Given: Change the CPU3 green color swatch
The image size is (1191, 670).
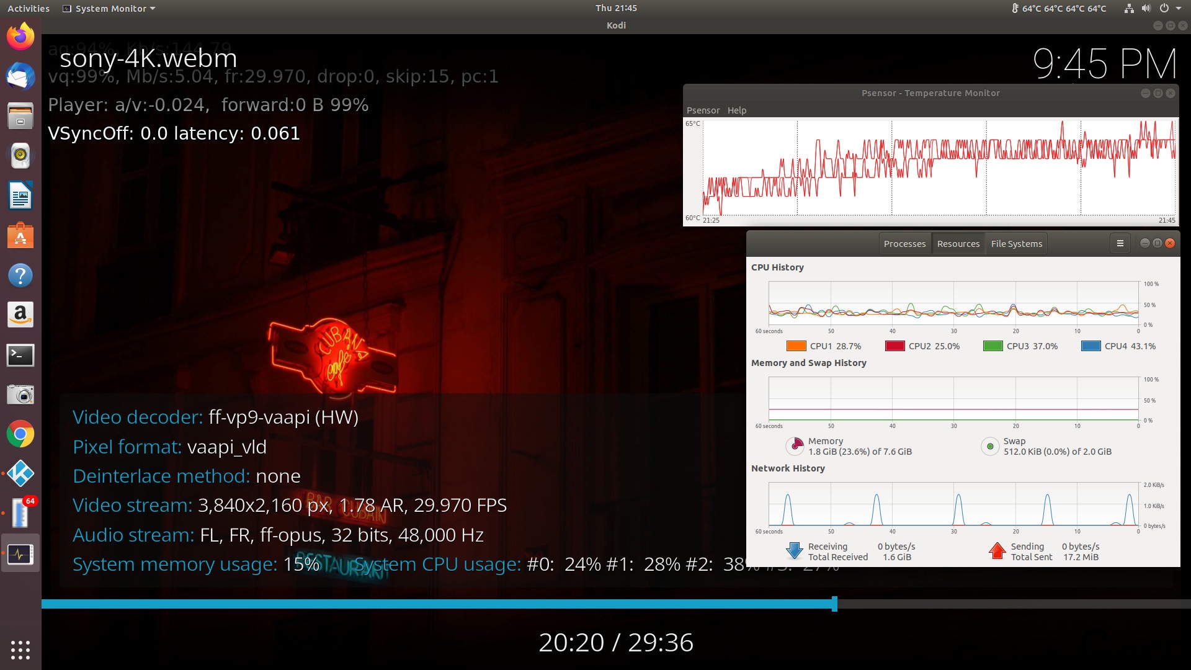Looking at the screenshot, I should [x=993, y=346].
